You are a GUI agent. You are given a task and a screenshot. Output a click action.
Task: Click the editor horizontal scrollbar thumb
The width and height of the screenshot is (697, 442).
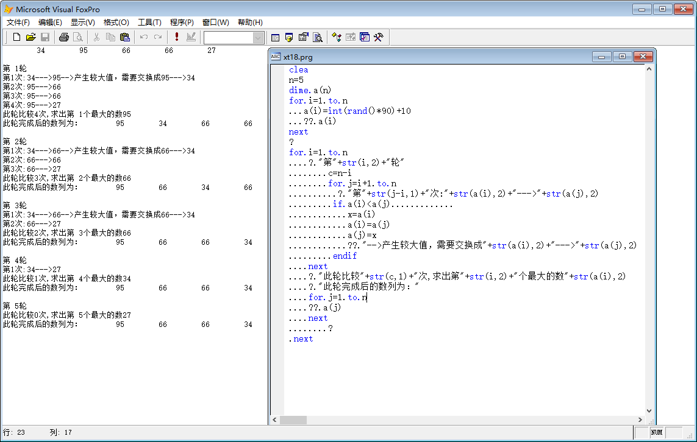pos(293,420)
